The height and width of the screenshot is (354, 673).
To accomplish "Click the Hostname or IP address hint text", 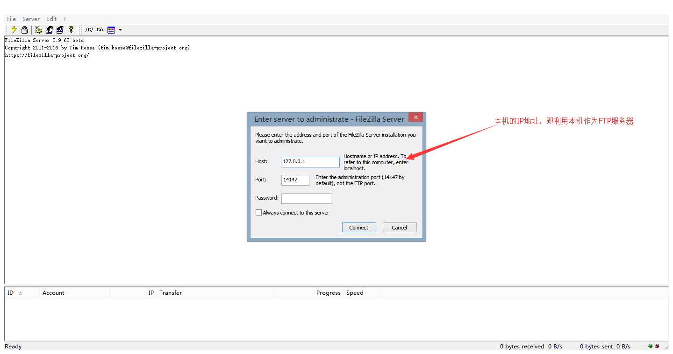I will coord(376,162).
